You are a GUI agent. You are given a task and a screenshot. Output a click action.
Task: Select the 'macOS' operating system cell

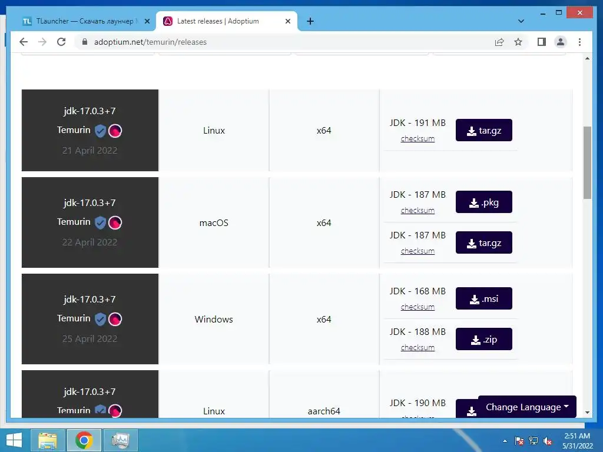click(214, 222)
